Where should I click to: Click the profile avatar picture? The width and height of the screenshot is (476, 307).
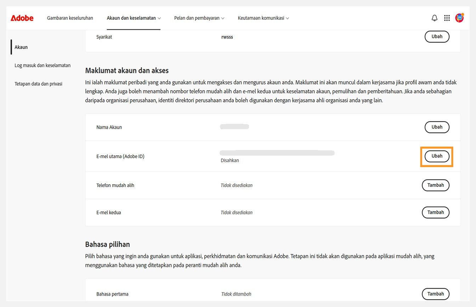(x=459, y=18)
